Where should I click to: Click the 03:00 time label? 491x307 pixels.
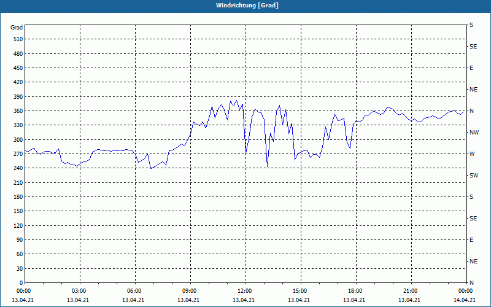[80, 291]
